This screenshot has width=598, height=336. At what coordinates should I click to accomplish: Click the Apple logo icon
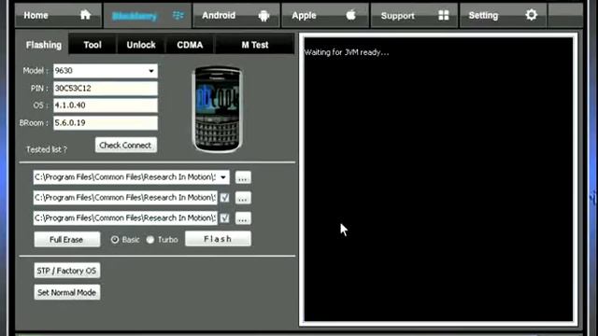[x=351, y=15]
